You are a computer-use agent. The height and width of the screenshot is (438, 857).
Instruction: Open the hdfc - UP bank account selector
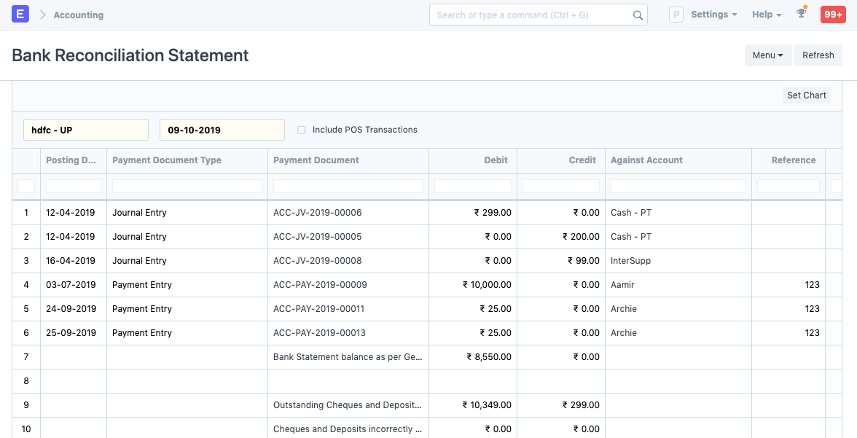pos(85,130)
